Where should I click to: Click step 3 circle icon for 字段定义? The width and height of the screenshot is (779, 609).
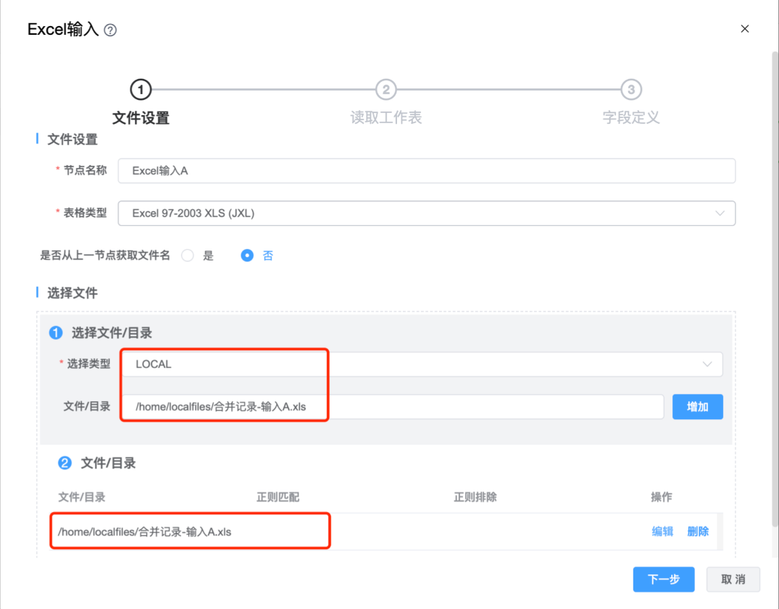[631, 90]
